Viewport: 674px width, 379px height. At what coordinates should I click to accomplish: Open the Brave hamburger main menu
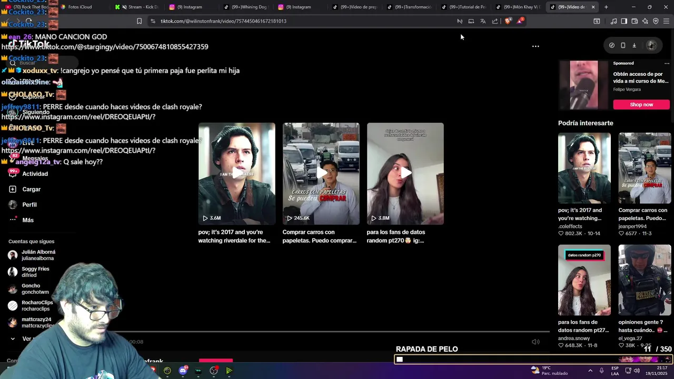click(667, 21)
